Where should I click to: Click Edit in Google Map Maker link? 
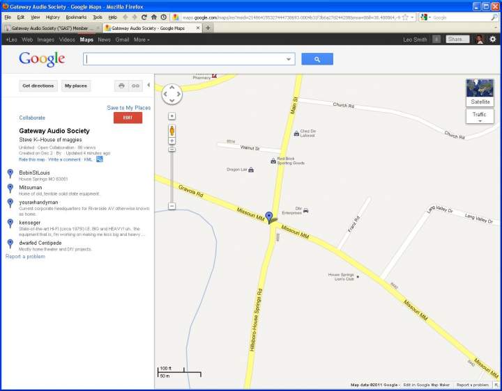(426, 385)
